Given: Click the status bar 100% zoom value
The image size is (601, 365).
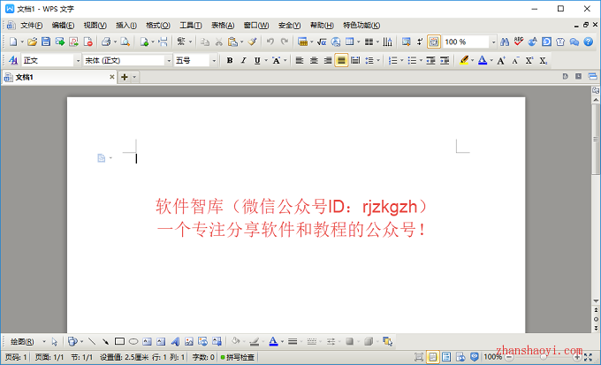Looking at the screenshot, I should point(492,357).
